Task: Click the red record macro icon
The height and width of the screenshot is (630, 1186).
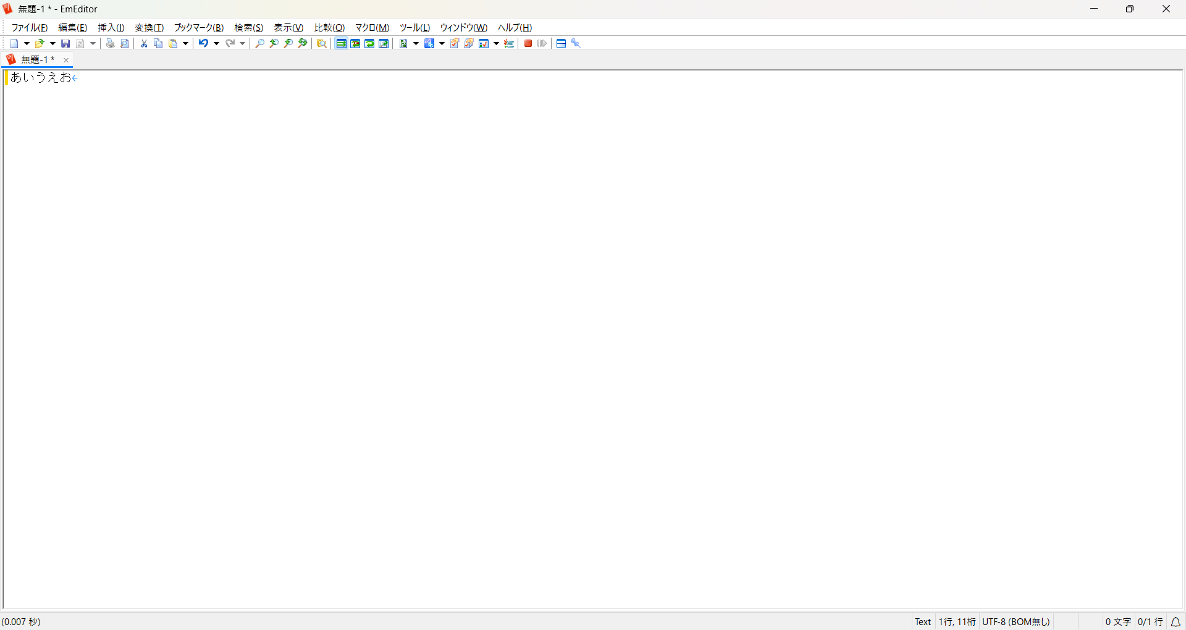Action: (x=528, y=43)
